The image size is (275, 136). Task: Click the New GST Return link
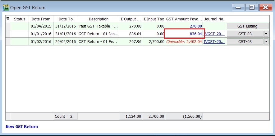(22, 127)
